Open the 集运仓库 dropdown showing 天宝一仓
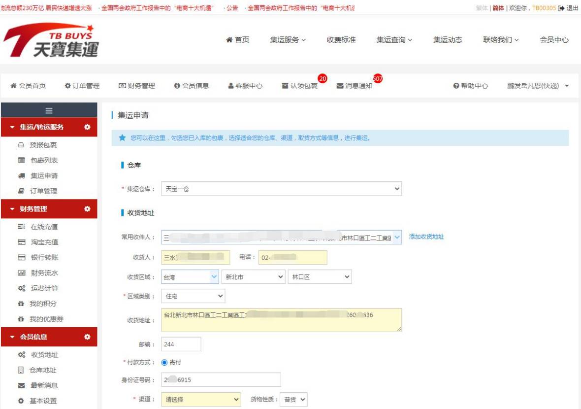Viewport: 581px width, 409px height. pyautogui.click(x=281, y=189)
